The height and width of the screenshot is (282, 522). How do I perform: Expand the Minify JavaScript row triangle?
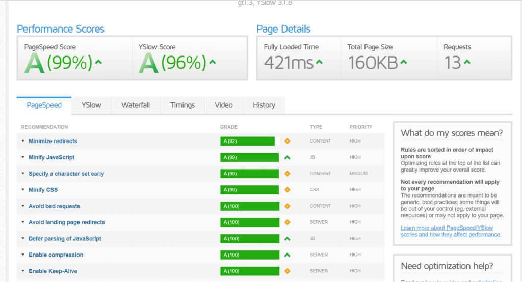[23, 157]
